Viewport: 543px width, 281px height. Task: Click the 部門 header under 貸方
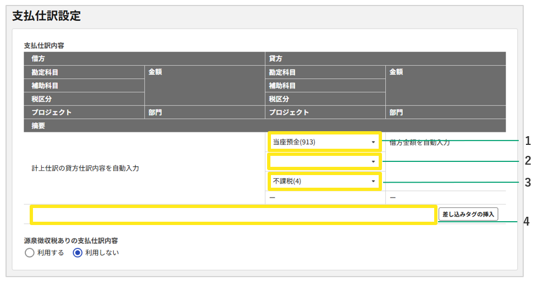396,113
